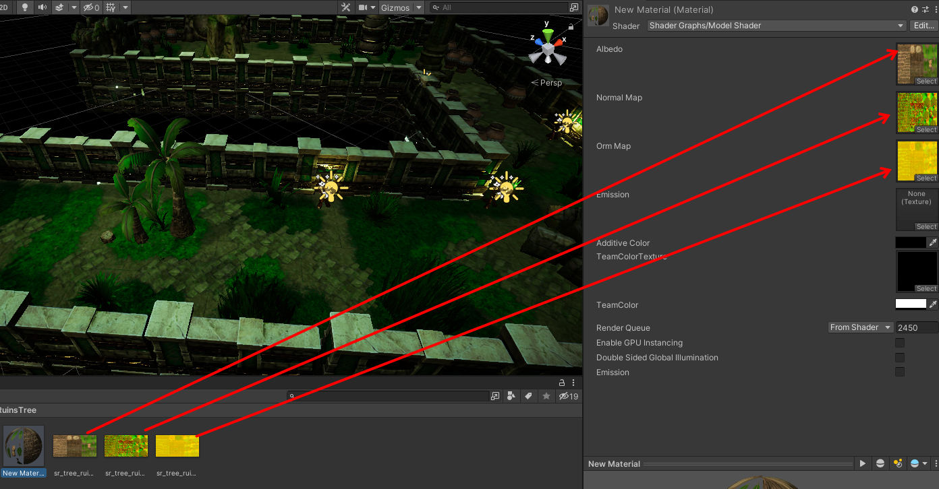Click the scene view search field
The width and height of the screenshot is (939, 489).
[x=501, y=7]
